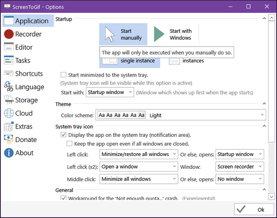The height and width of the screenshot is (218, 277).
Task: Click the Cloud globe icon
Action: 8,113
